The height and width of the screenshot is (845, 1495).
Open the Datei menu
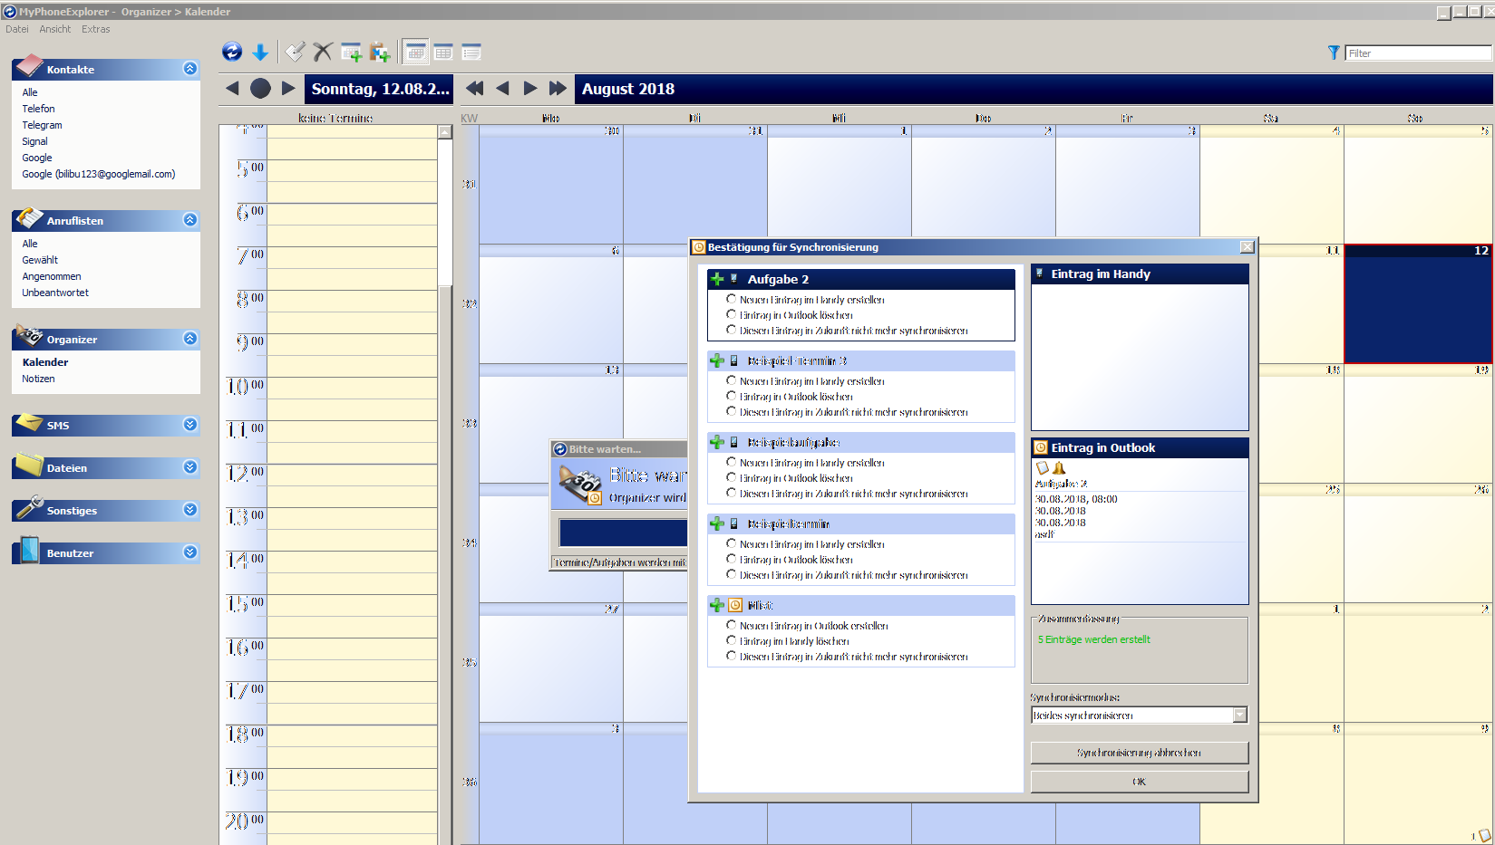pos(17,29)
